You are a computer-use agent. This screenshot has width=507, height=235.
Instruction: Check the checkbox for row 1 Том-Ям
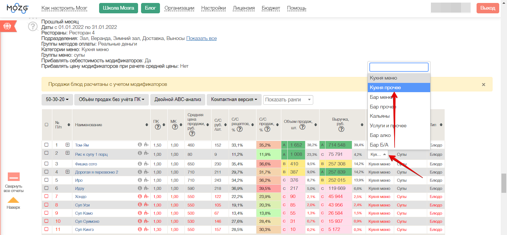pyautogui.click(x=46, y=145)
